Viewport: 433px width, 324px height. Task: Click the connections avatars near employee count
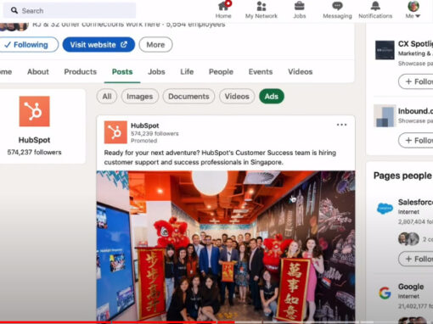14,26
